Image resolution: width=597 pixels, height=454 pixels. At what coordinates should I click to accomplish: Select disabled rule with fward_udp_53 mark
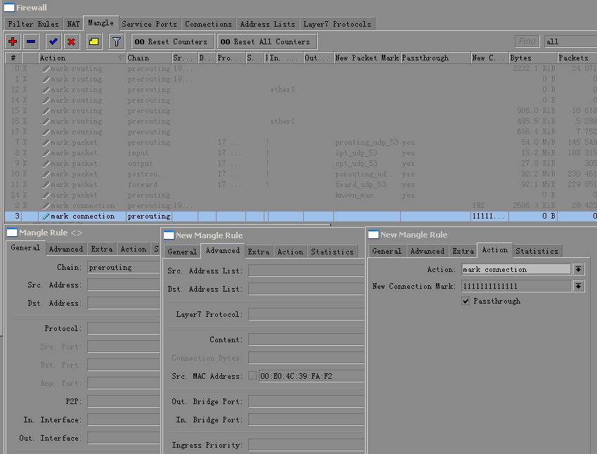(x=300, y=185)
